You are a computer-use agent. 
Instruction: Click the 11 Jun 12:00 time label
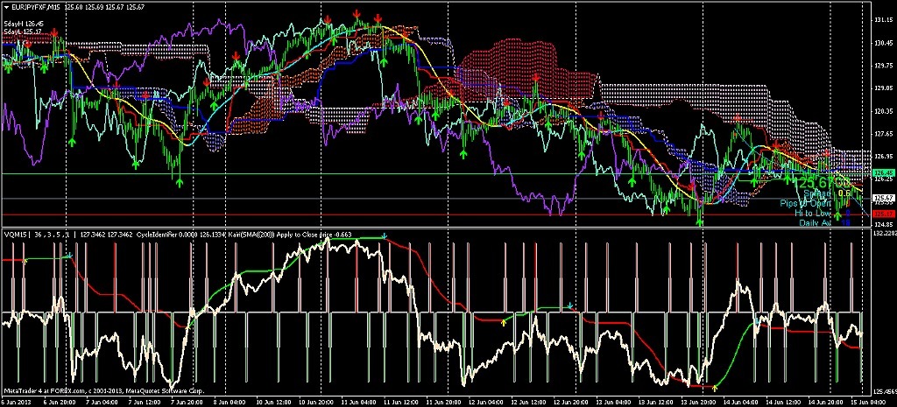tap(401, 403)
